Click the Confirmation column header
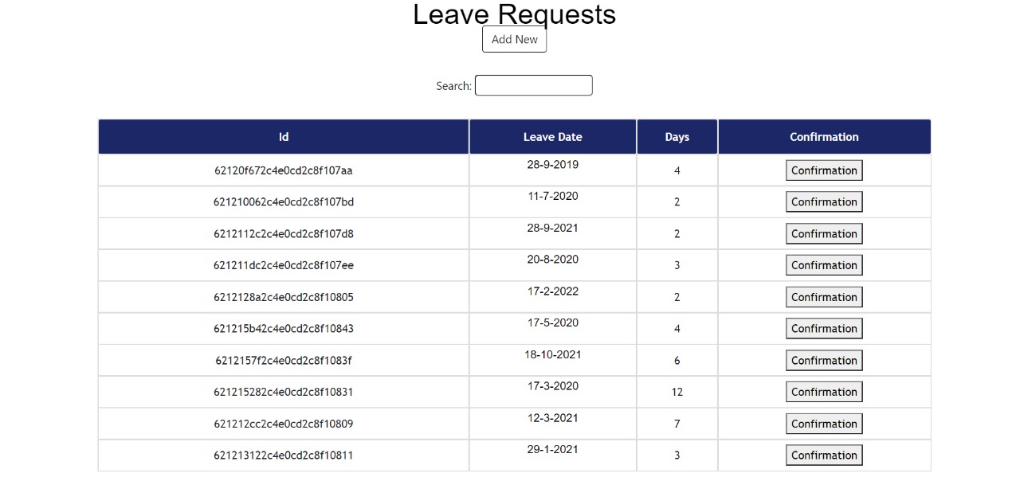This screenshot has width=1020, height=477. 824,136
